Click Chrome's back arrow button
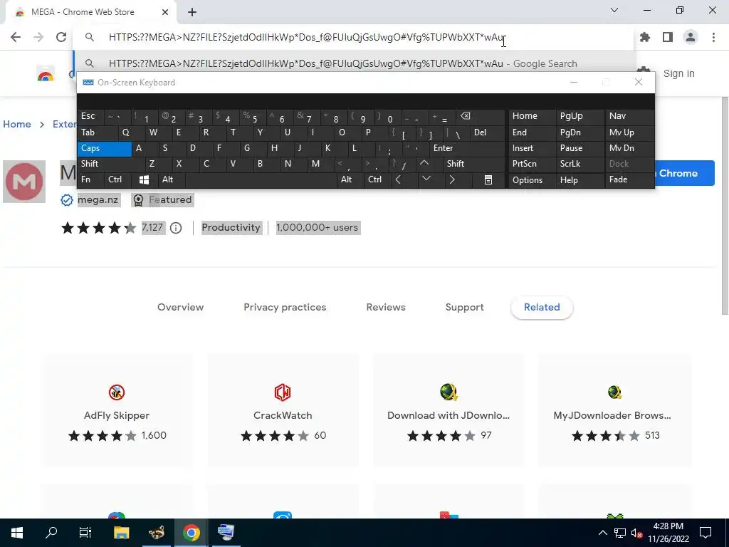 coord(16,37)
